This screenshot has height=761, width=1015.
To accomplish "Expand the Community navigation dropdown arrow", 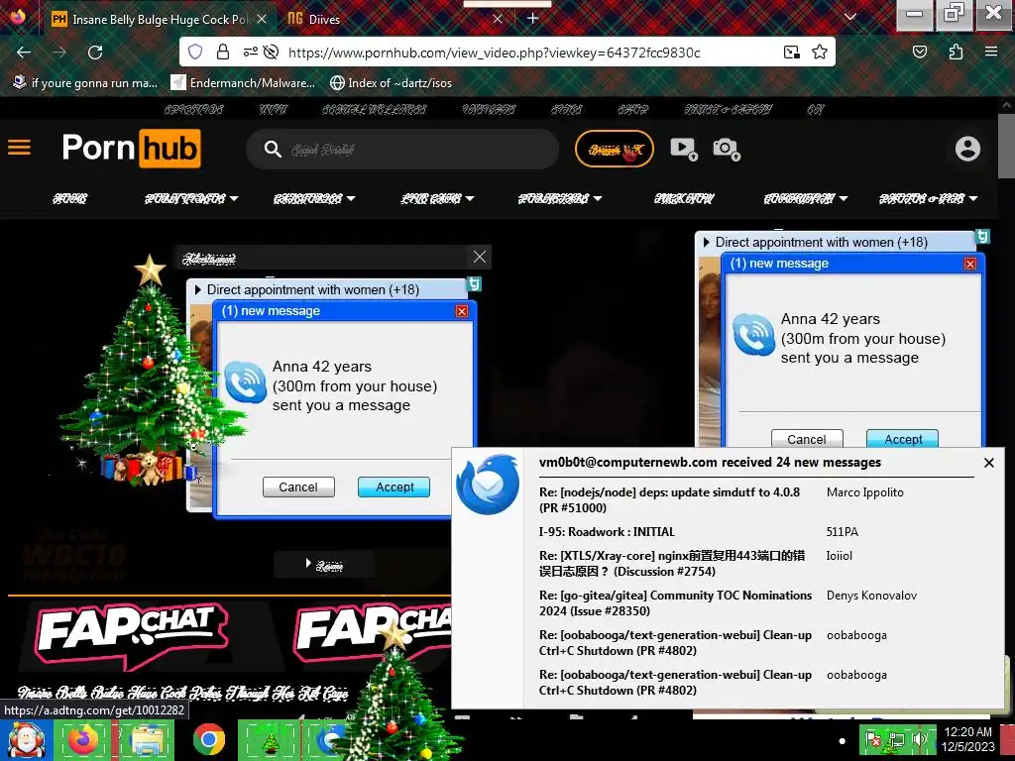I will [x=844, y=198].
